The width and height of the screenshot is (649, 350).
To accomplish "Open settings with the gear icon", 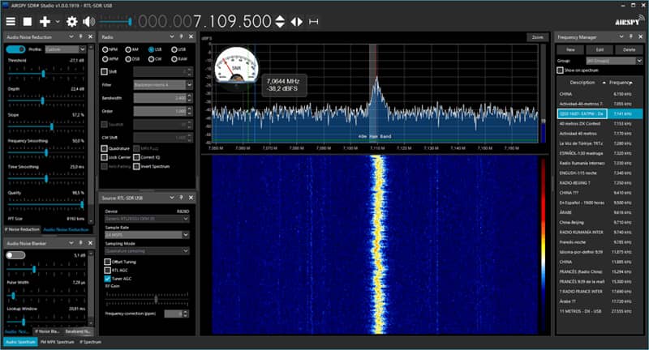I will coord(72,22).
